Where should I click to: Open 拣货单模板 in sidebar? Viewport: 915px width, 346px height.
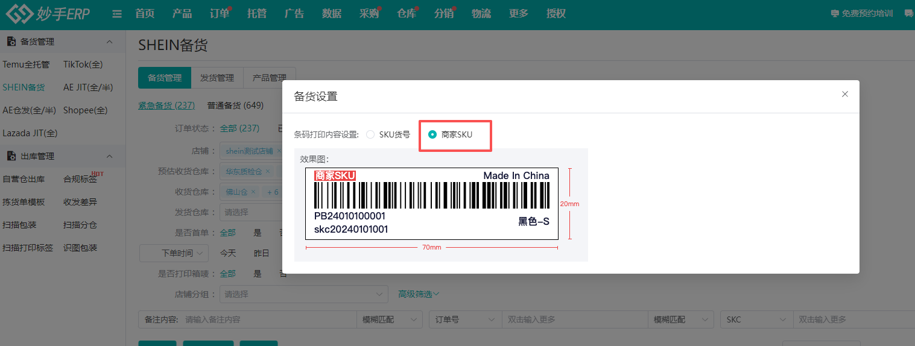24,202
